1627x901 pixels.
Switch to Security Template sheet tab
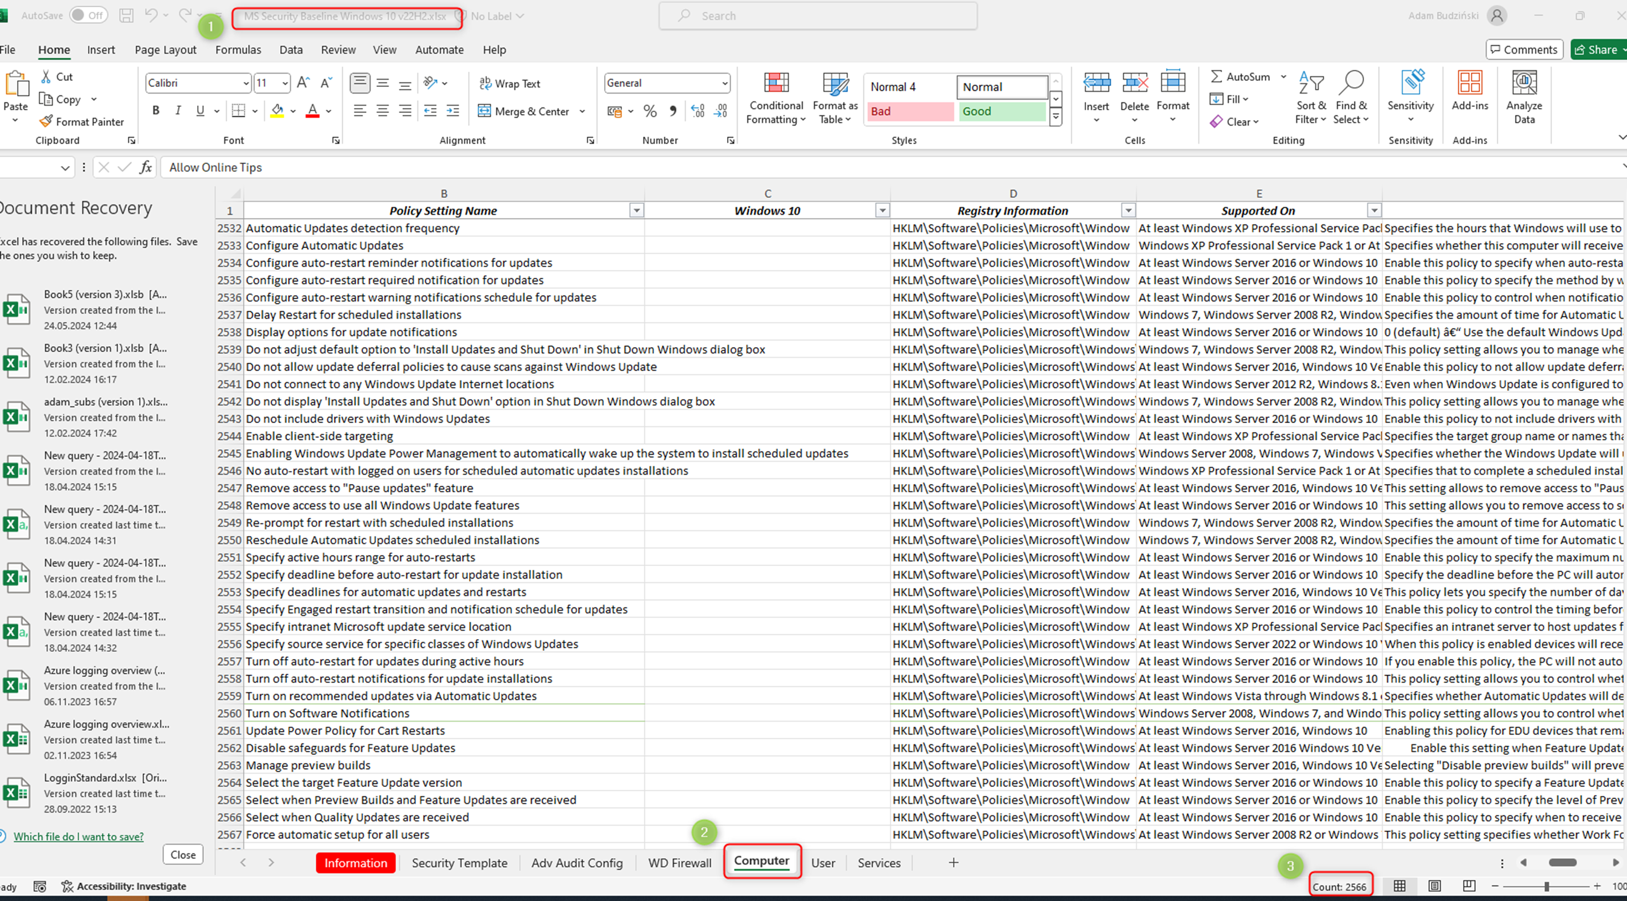point(459,863)
